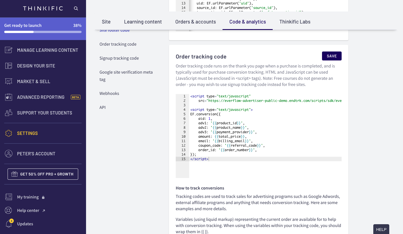Click the Advanced Reporting clipboard icon
Viewport: 403px width, 234px height.
click(9, 97)
